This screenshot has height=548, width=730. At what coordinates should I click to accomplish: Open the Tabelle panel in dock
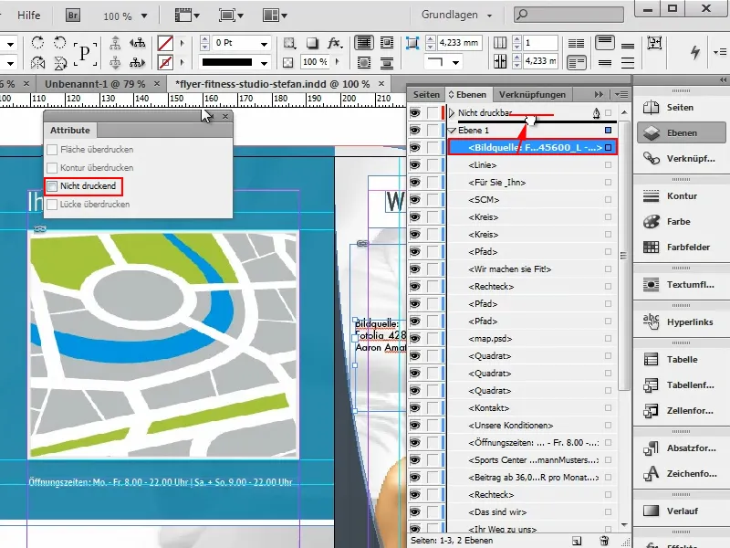(680, 359)
